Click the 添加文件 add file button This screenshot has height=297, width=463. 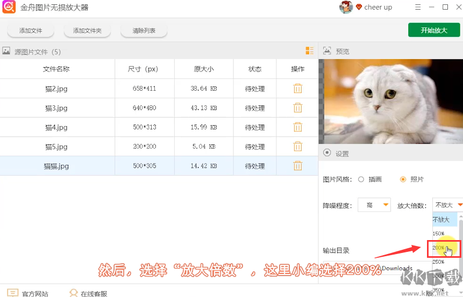coord(31,31)
